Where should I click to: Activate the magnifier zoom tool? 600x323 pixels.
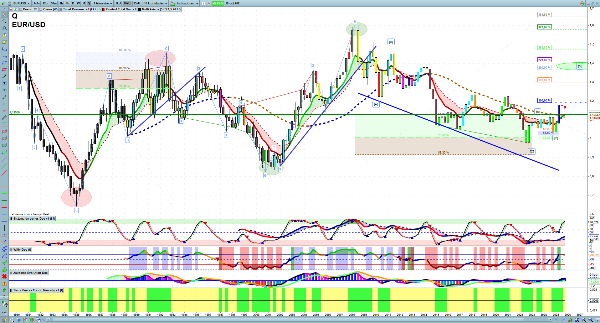click(x=4, y=21)
